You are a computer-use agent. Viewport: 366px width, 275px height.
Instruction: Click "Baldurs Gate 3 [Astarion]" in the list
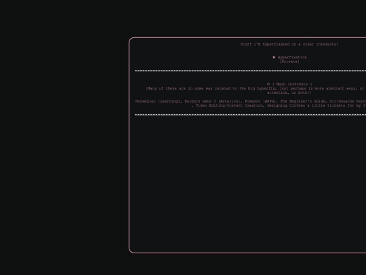tap(212, 101)
